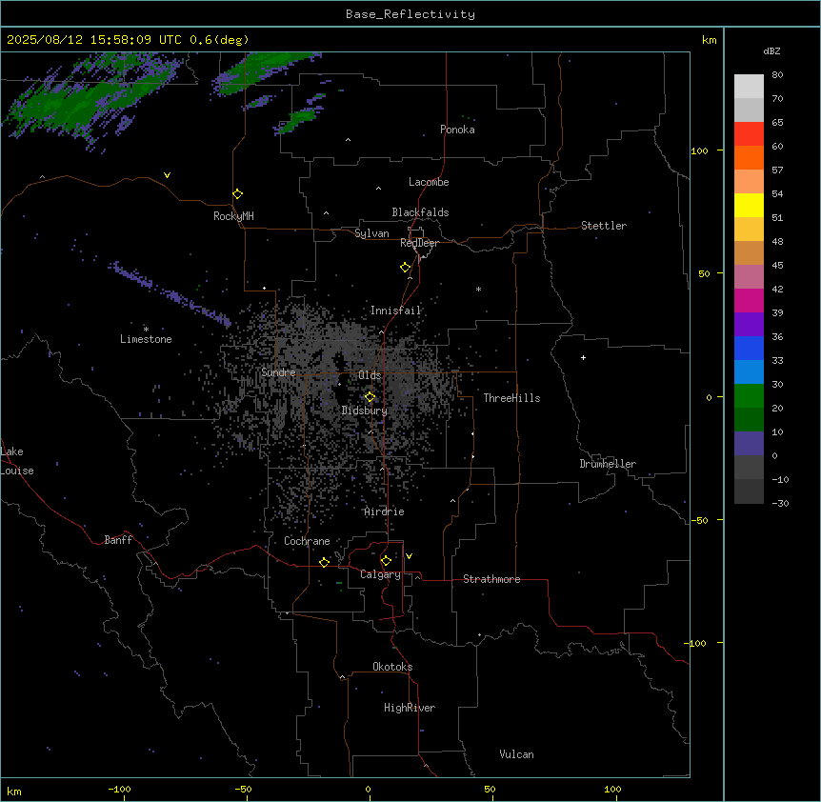
Task: Select the RedDeer city label
Action: [419, 243]
